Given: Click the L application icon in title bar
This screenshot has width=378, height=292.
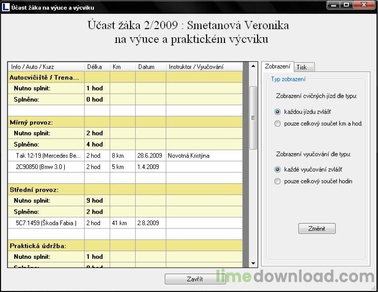Looking at the screenshot, I should (x=6, y=7).
